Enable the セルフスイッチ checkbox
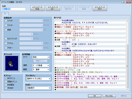Viewport: 132px width, 99px height. (6, 38)
